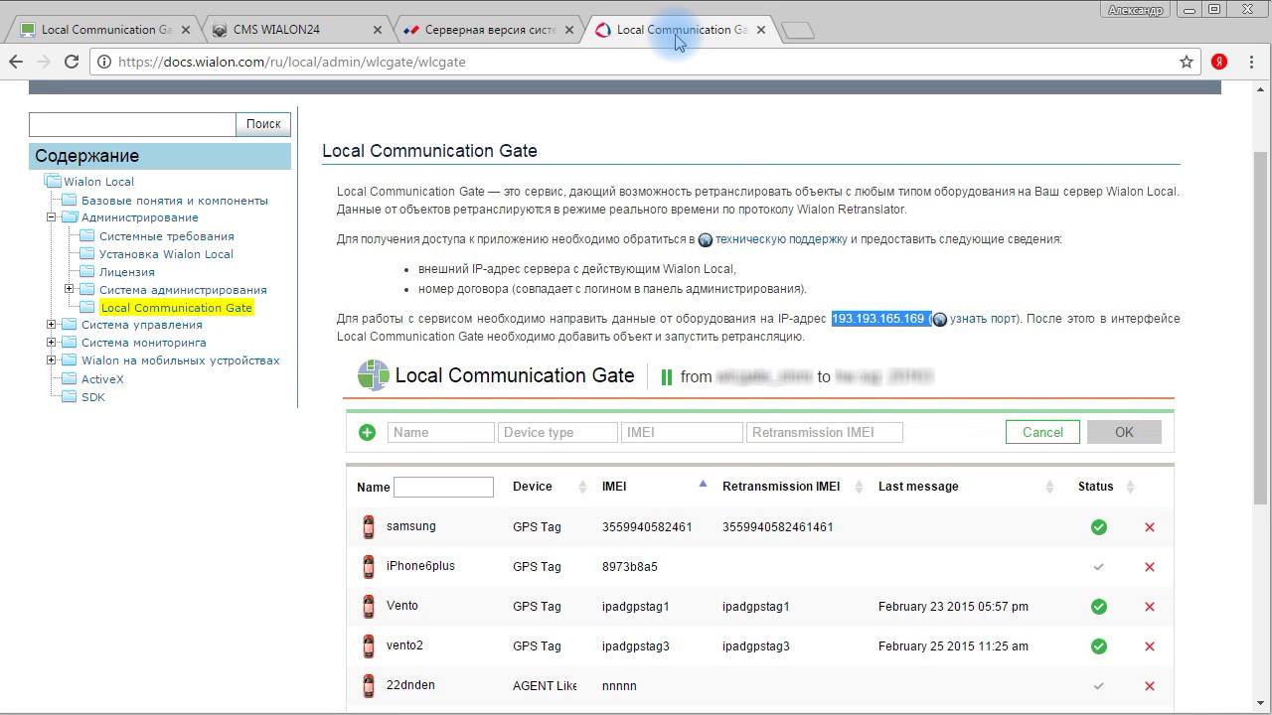Bookmark page with star icon
This screenshot has height=715, width=1272.
(1186, 62)
